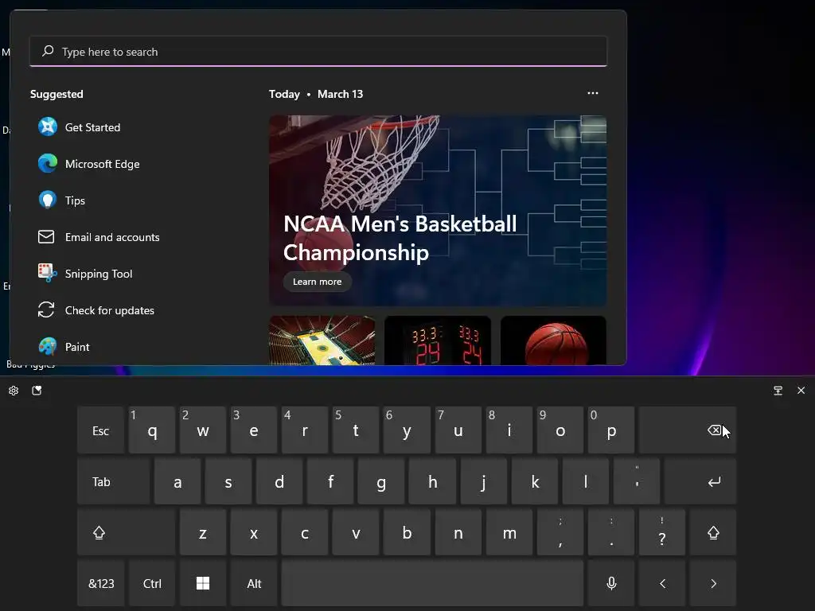Tap the e key
The image size is (815, 611).
point(254,430)
